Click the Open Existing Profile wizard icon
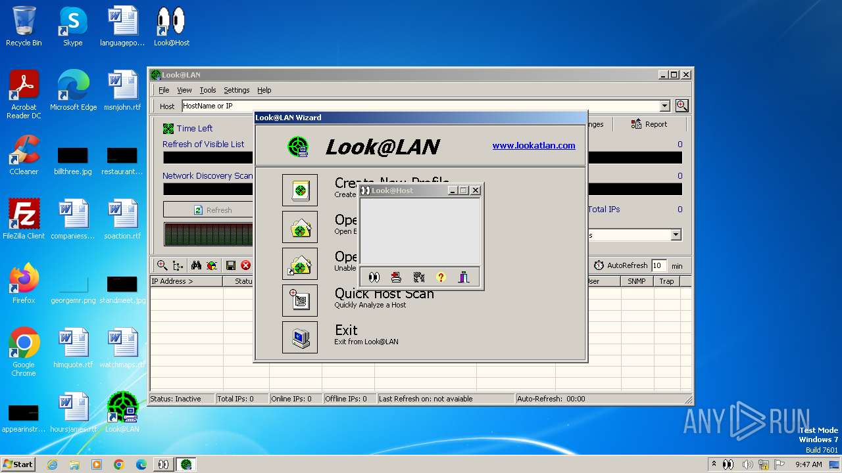 (300, 227)
